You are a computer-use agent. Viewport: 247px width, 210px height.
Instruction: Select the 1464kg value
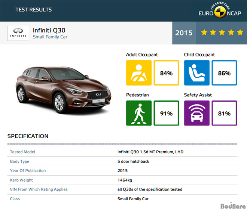125,180
